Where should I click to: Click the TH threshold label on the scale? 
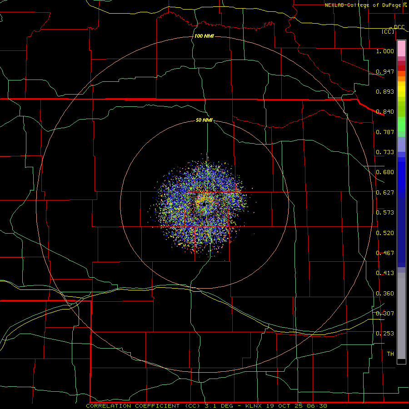click(390, 354)
